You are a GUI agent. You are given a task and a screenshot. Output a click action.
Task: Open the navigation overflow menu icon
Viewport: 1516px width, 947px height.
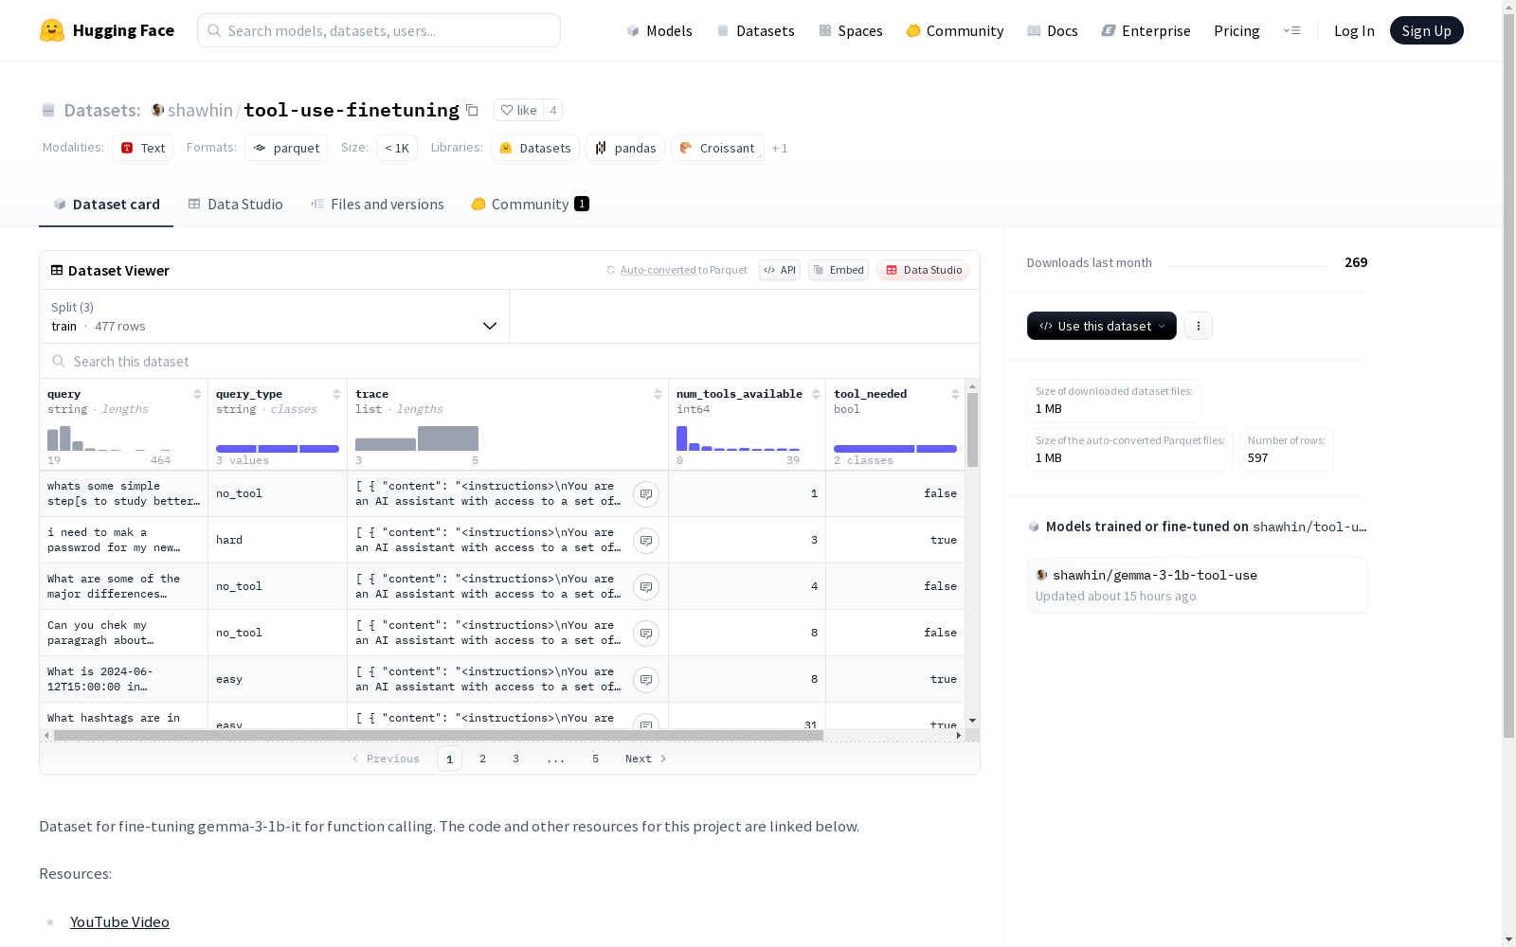coord(1291,30)
